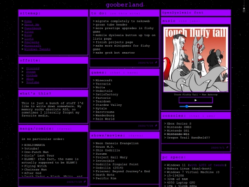Open the Xbox offsite link
The height and width of the screenshot is (187, 249).
[x=30, y=78]
